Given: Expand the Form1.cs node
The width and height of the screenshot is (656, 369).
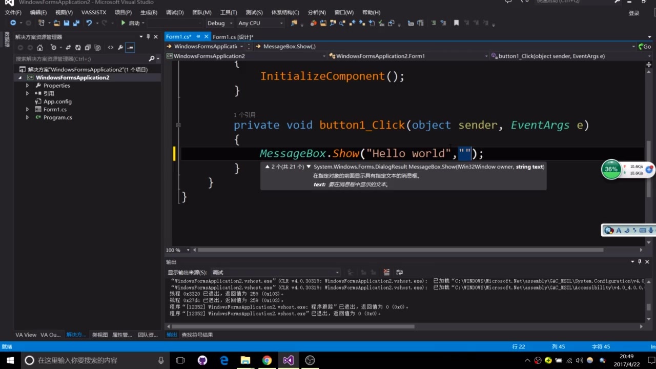Looking at the screenshot, I should 27,109.
